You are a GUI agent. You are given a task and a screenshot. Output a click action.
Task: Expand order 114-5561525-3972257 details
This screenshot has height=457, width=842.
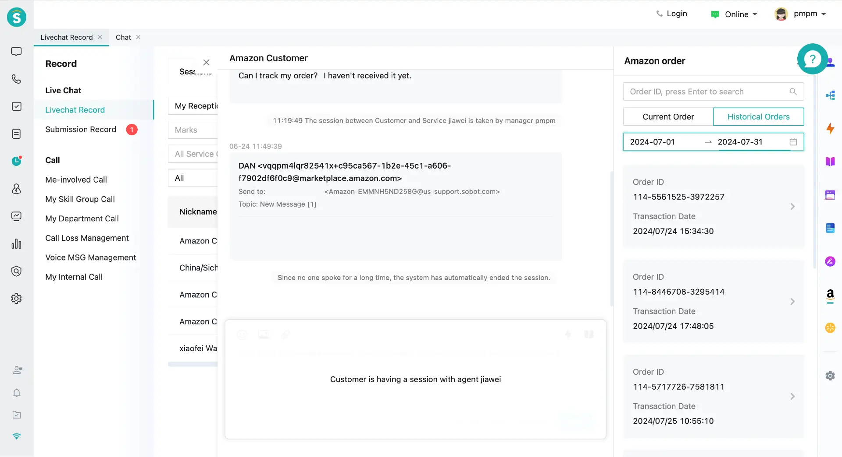792,207
